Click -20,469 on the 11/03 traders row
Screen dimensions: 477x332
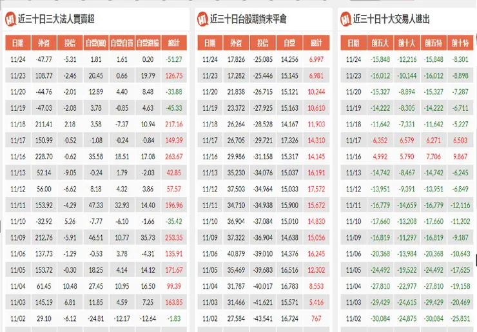(x=460, y=302)
